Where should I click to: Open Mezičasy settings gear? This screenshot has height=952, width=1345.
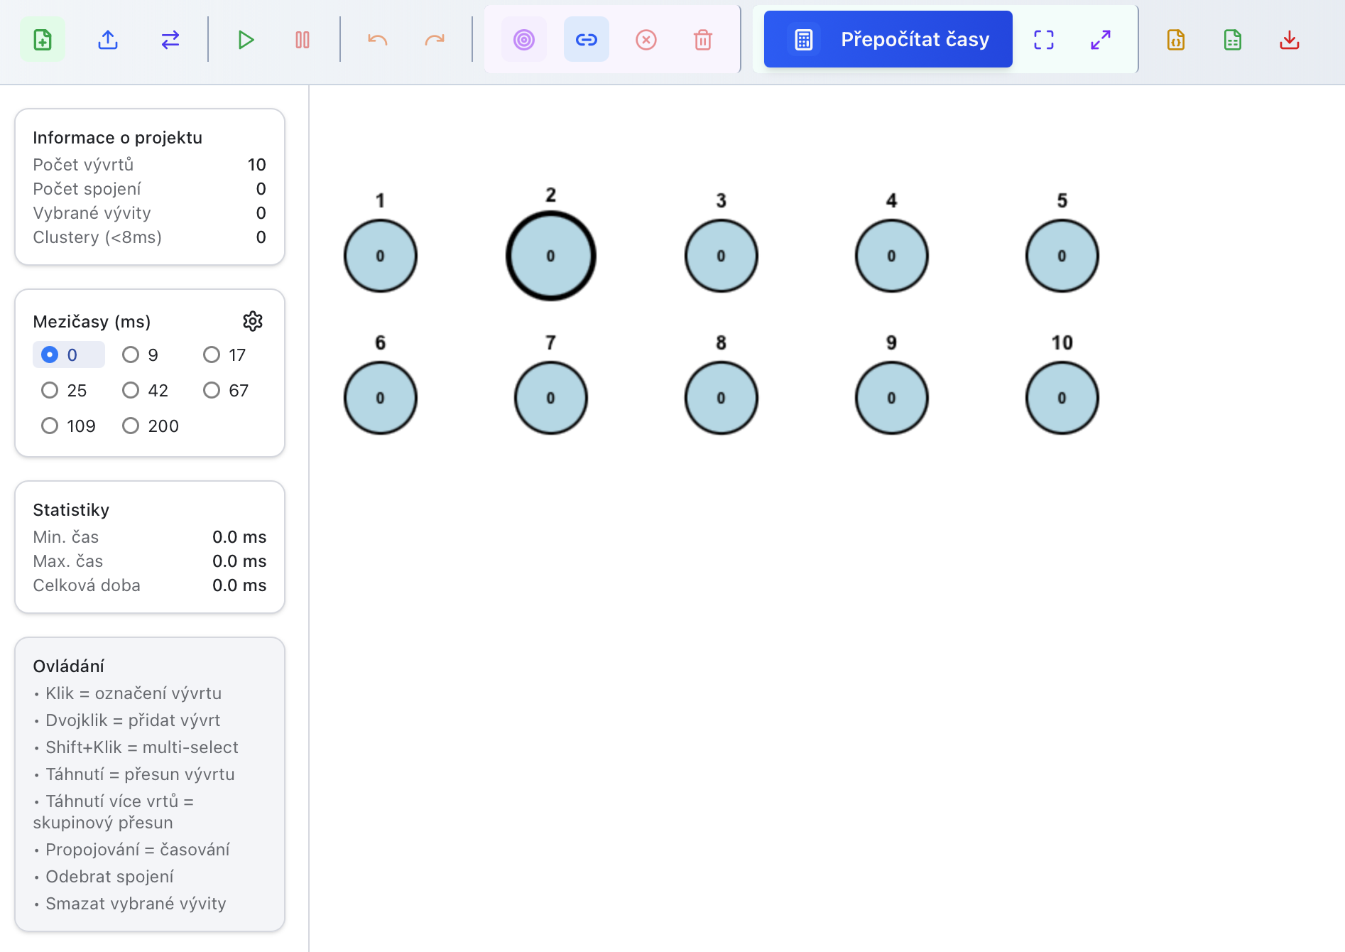253,321
